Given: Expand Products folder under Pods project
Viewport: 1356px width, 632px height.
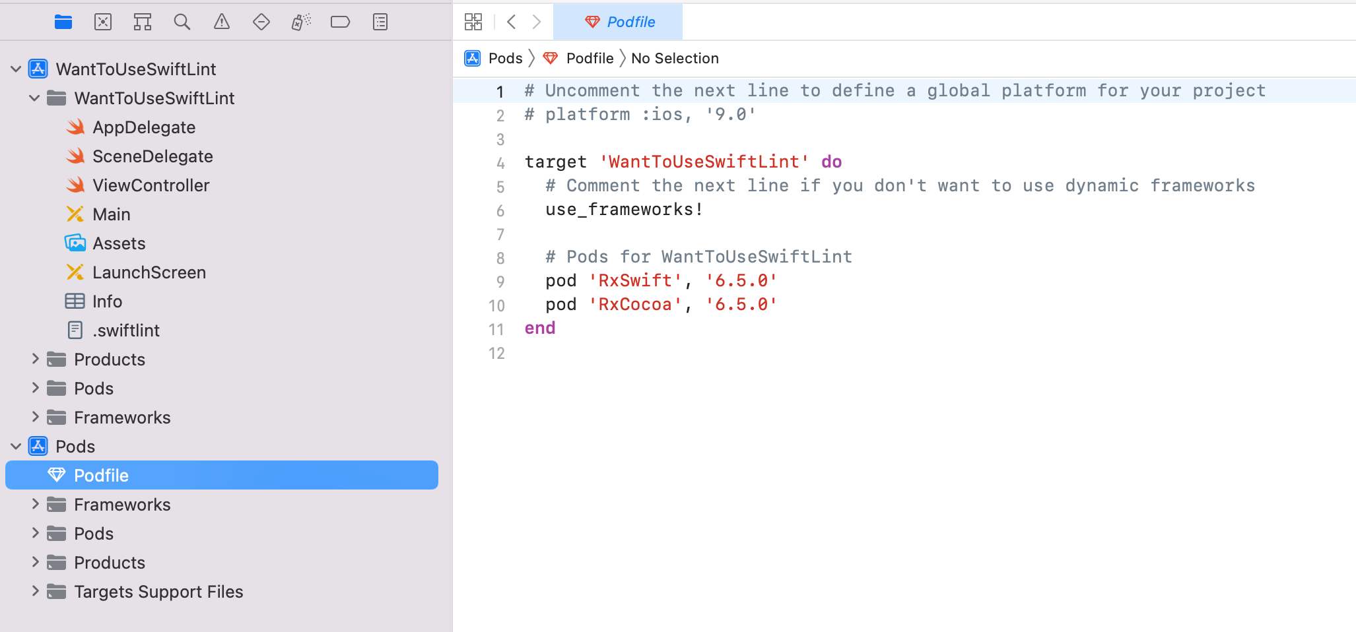Looking at the screenshot, I should coord(36,562).
